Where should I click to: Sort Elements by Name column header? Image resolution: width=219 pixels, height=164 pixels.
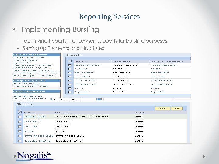pyautogui.click(x=80, y=62)
